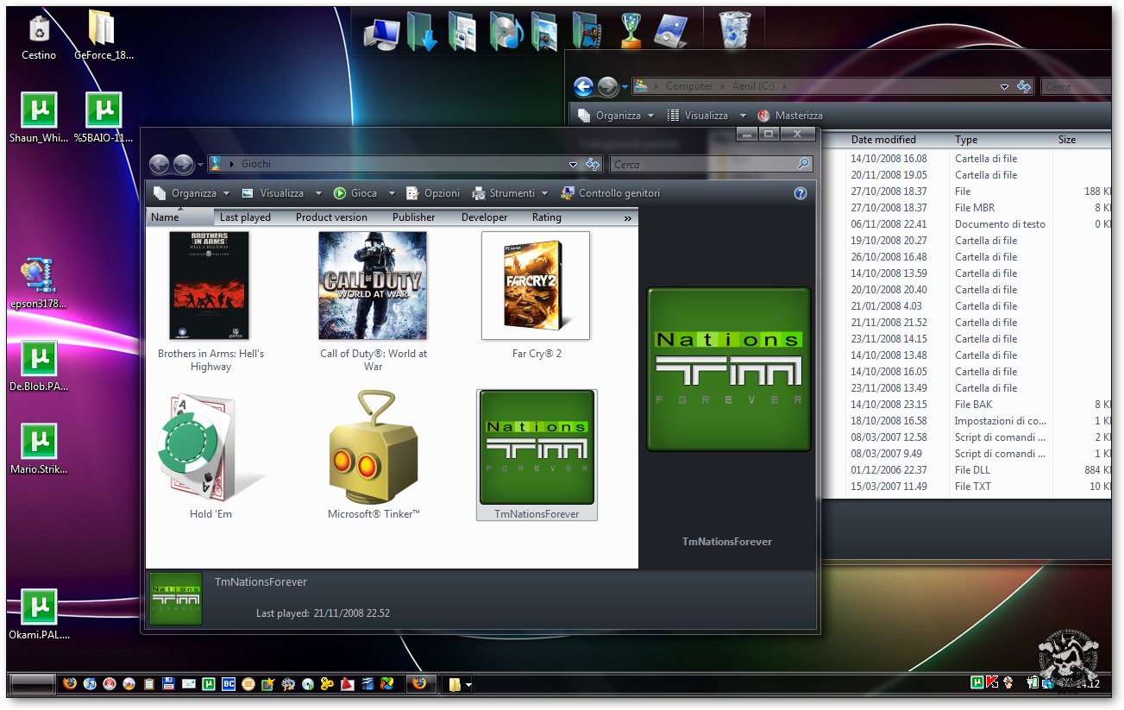Open the Music folder in the top dock
The width and height of the screenshot is (1124, 710).
pos(505,32)
